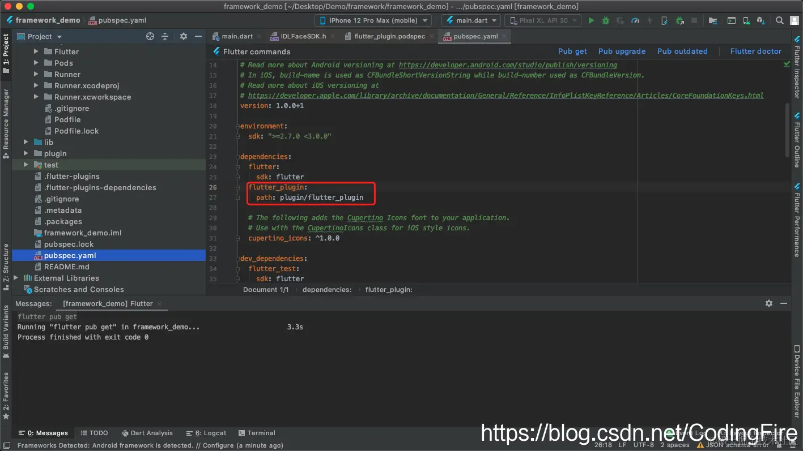This screenshot has width=803, height=451.
Task: Click the Pub outdated link
Action: click(682, 51)
